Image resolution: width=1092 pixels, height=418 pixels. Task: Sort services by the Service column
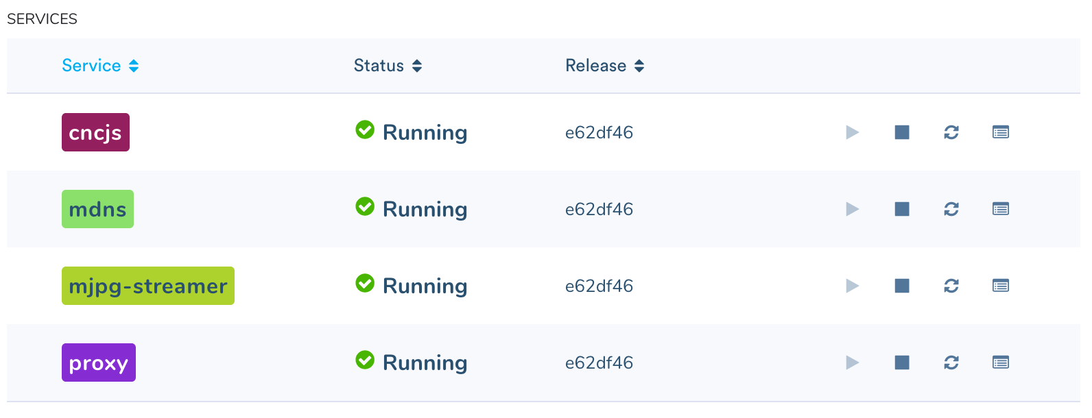100,65
